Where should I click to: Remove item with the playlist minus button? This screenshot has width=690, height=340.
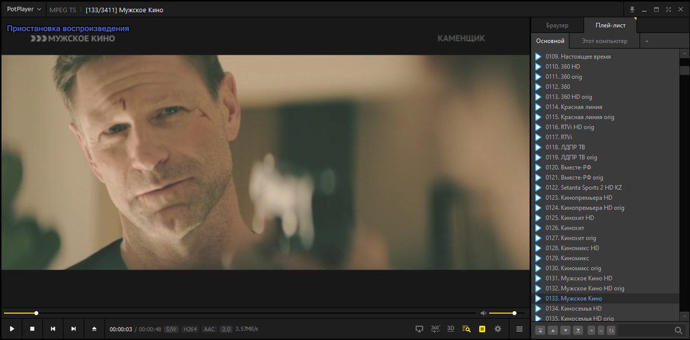click(x=601, y=330)
